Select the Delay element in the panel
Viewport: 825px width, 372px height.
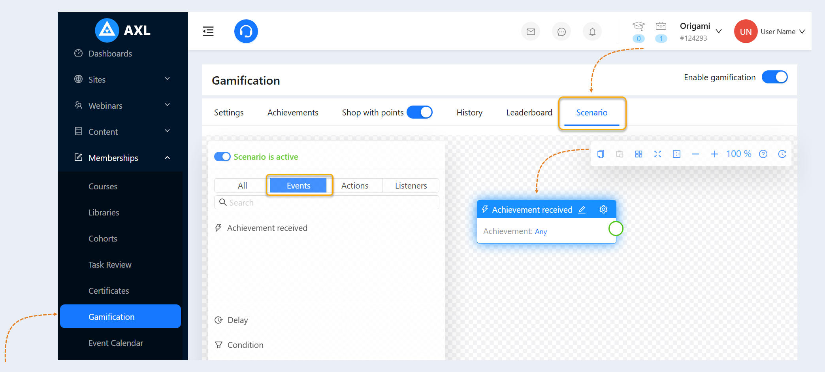click(237, 320)
